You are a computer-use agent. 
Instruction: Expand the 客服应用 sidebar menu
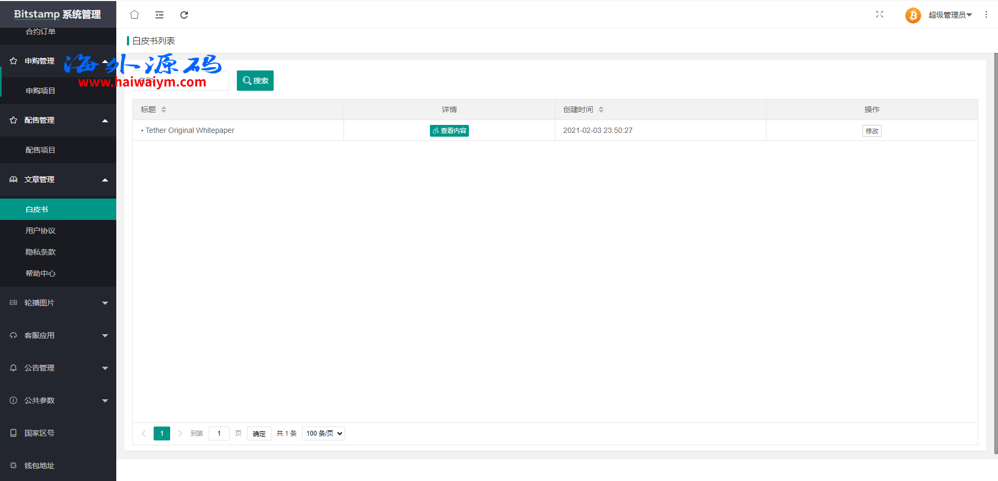tap(58, 335)
